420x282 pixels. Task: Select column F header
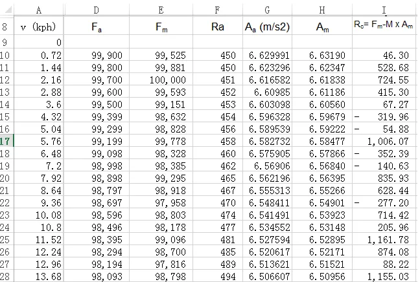coord(218,10)
